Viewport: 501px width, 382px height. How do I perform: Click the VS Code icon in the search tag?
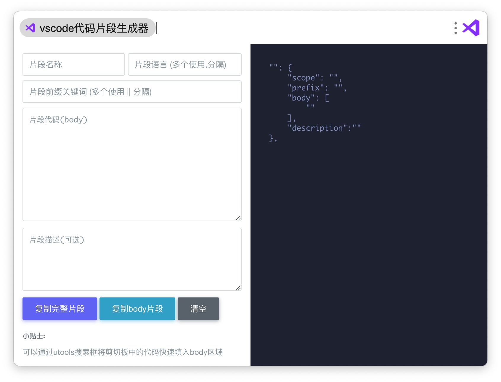coord(30,28)
